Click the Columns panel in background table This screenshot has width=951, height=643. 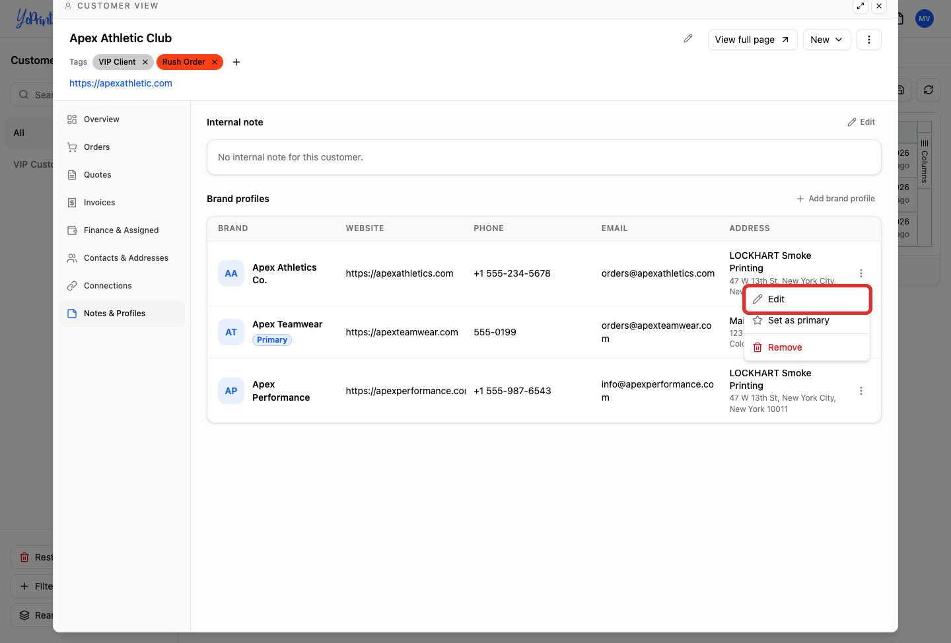click(x=925, y=162)
